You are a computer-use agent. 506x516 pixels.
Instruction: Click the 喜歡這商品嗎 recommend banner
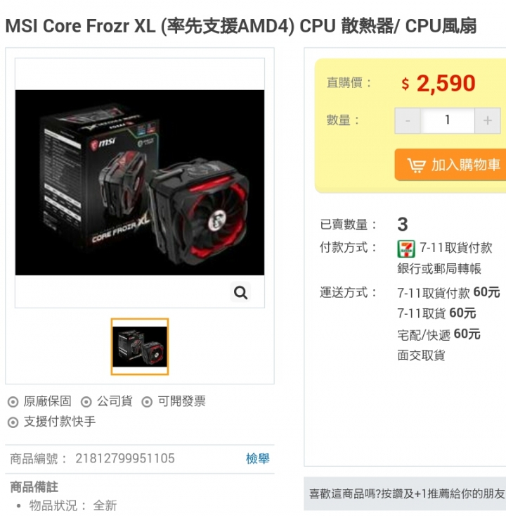(405, 493)
